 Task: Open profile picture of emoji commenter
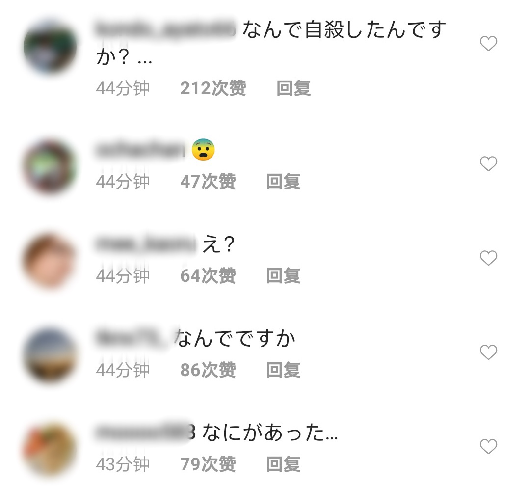pyautogui.click(x=50, y=167)
